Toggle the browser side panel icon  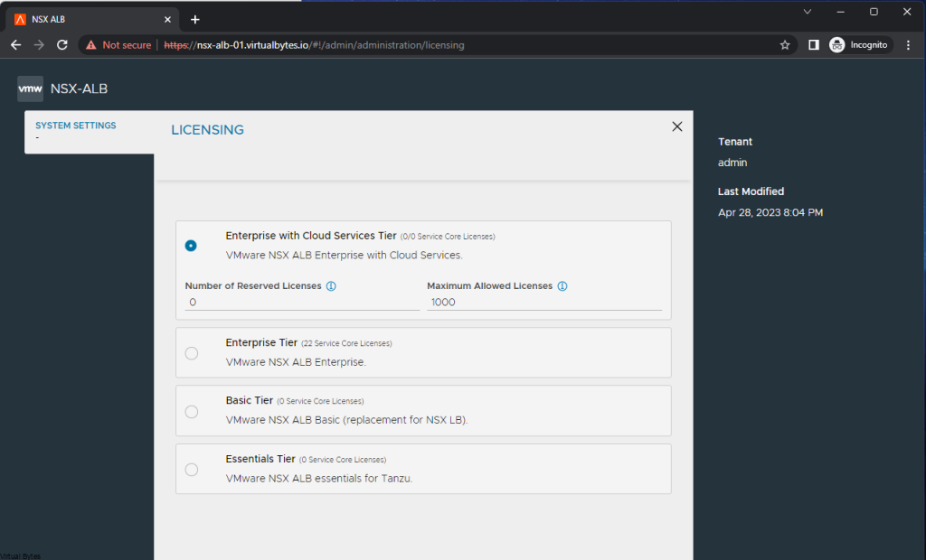click(814, 45)
